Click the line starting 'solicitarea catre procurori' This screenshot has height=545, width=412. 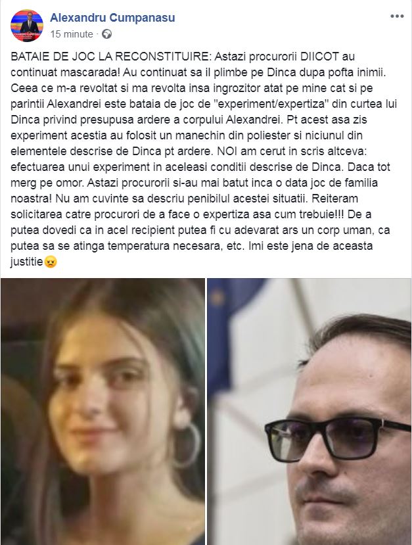pos(191,214)
